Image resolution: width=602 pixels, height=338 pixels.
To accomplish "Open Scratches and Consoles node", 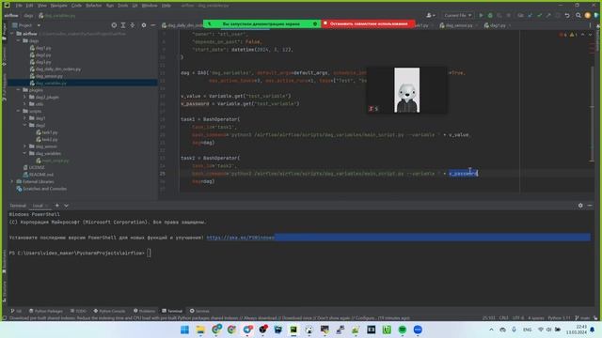I will [x=44, y=189].
